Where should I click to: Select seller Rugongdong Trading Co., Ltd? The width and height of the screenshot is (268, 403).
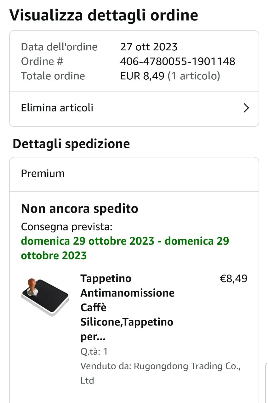(x=160, y=373)
